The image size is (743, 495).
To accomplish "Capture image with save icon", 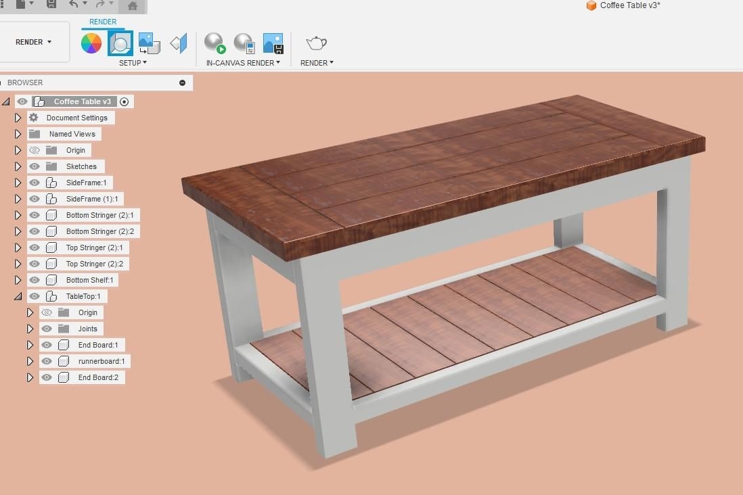I will [273, 43].
